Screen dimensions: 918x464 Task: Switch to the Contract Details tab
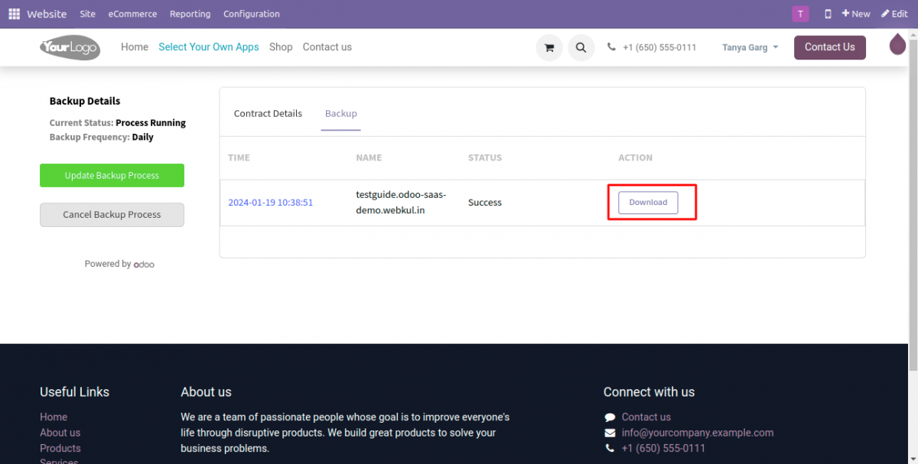point(268,113)
